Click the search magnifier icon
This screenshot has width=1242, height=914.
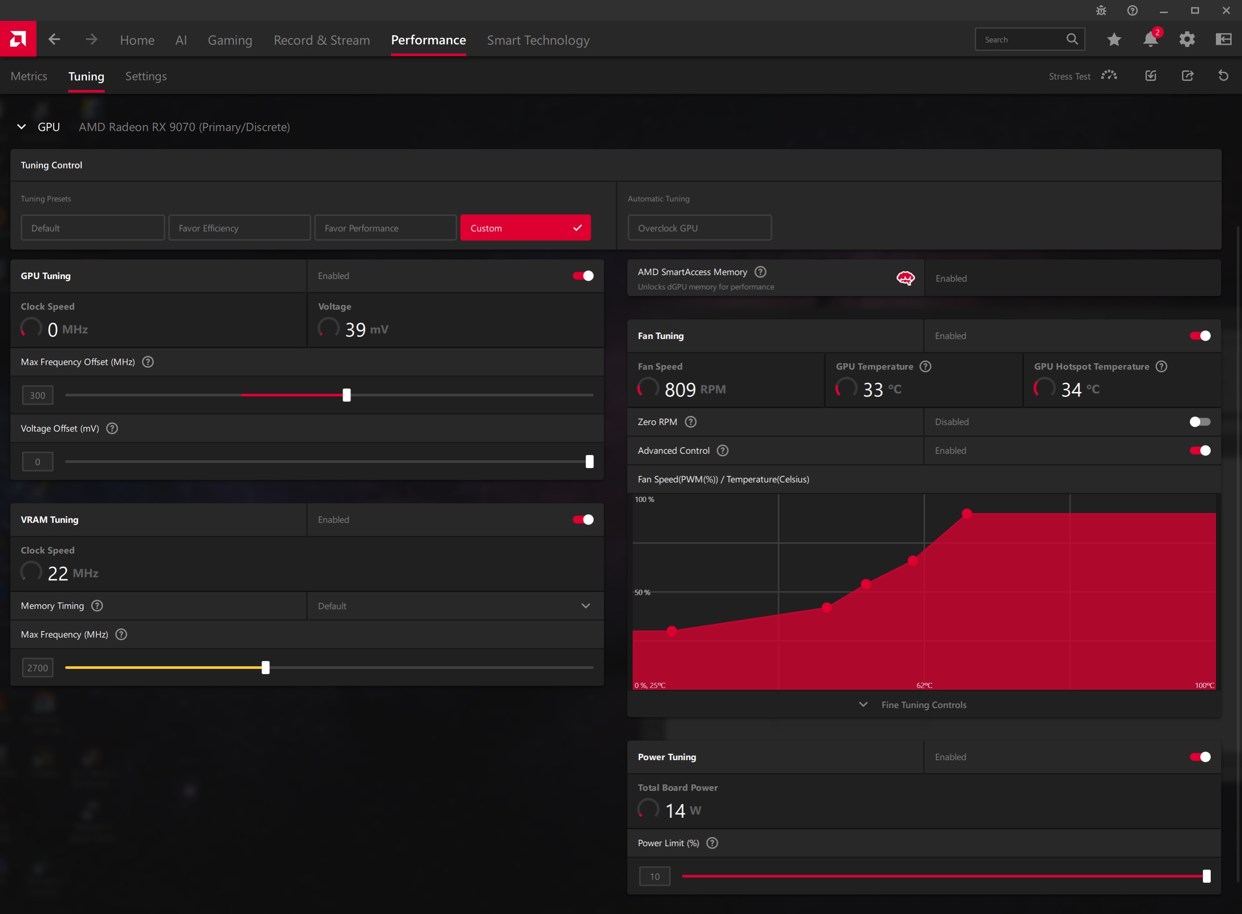[x=1072, y=39]
